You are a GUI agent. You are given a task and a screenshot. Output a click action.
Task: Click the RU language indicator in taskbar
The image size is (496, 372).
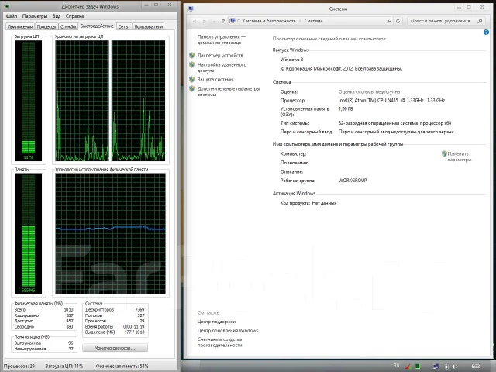[x=396, y=365]
